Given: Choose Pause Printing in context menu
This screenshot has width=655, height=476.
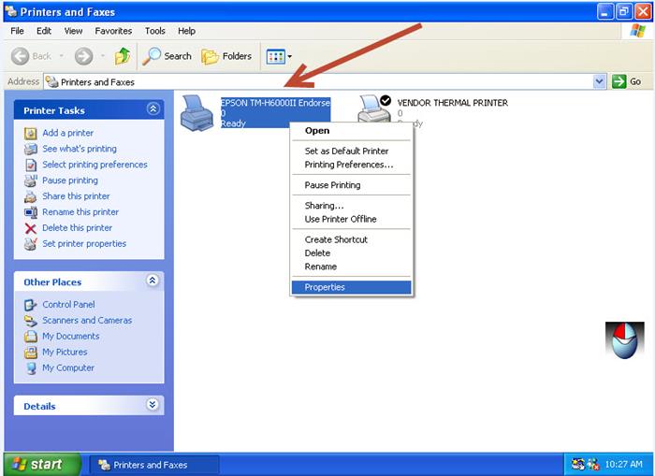Looking at the screenshot, I should coord(351,185).
